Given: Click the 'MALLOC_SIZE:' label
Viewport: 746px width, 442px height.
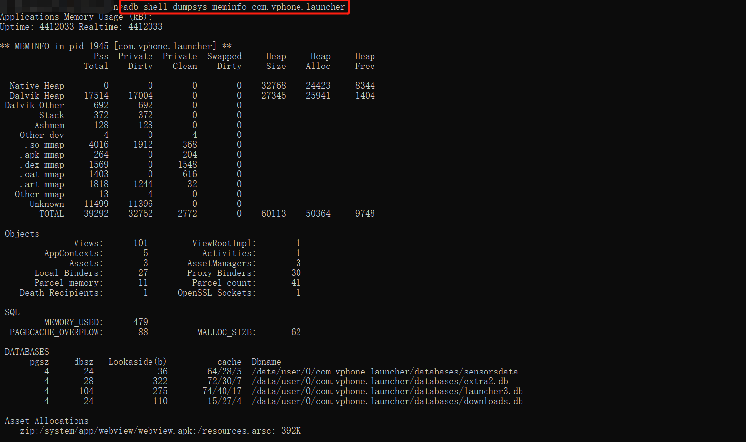Looking at the screenshot, I should (x=227, y=332).
